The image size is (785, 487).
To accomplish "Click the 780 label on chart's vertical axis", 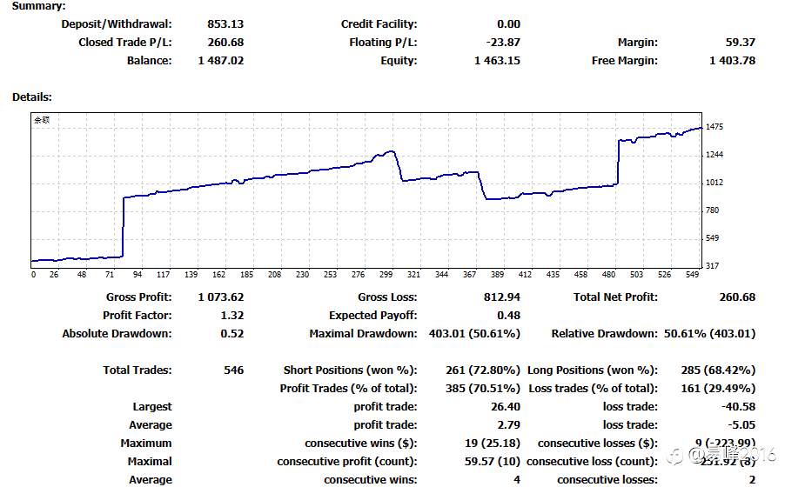I will (x=712, y=210).
